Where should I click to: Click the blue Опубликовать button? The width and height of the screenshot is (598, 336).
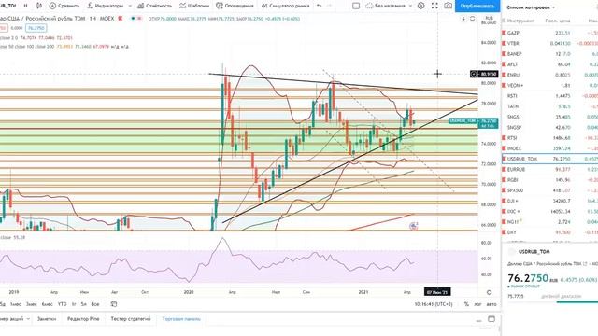pyautogui.click(x=477, y=6)
